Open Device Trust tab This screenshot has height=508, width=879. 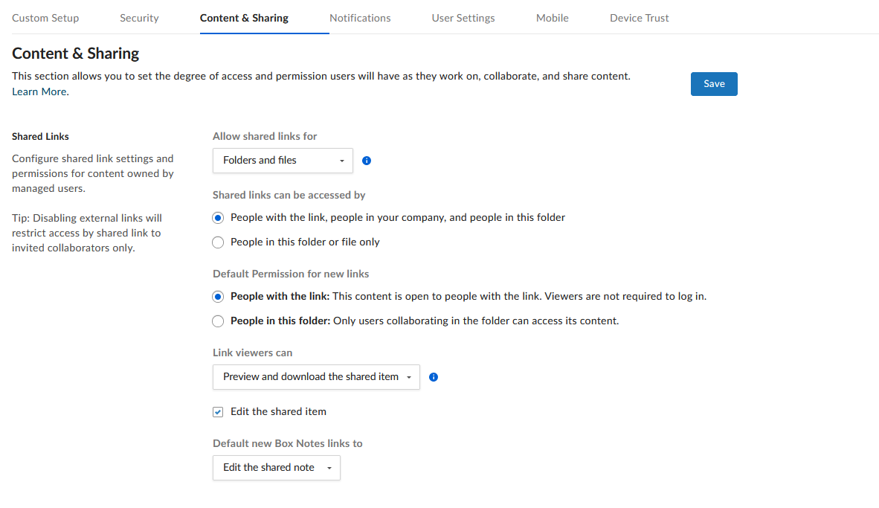(x=639, y=18)
